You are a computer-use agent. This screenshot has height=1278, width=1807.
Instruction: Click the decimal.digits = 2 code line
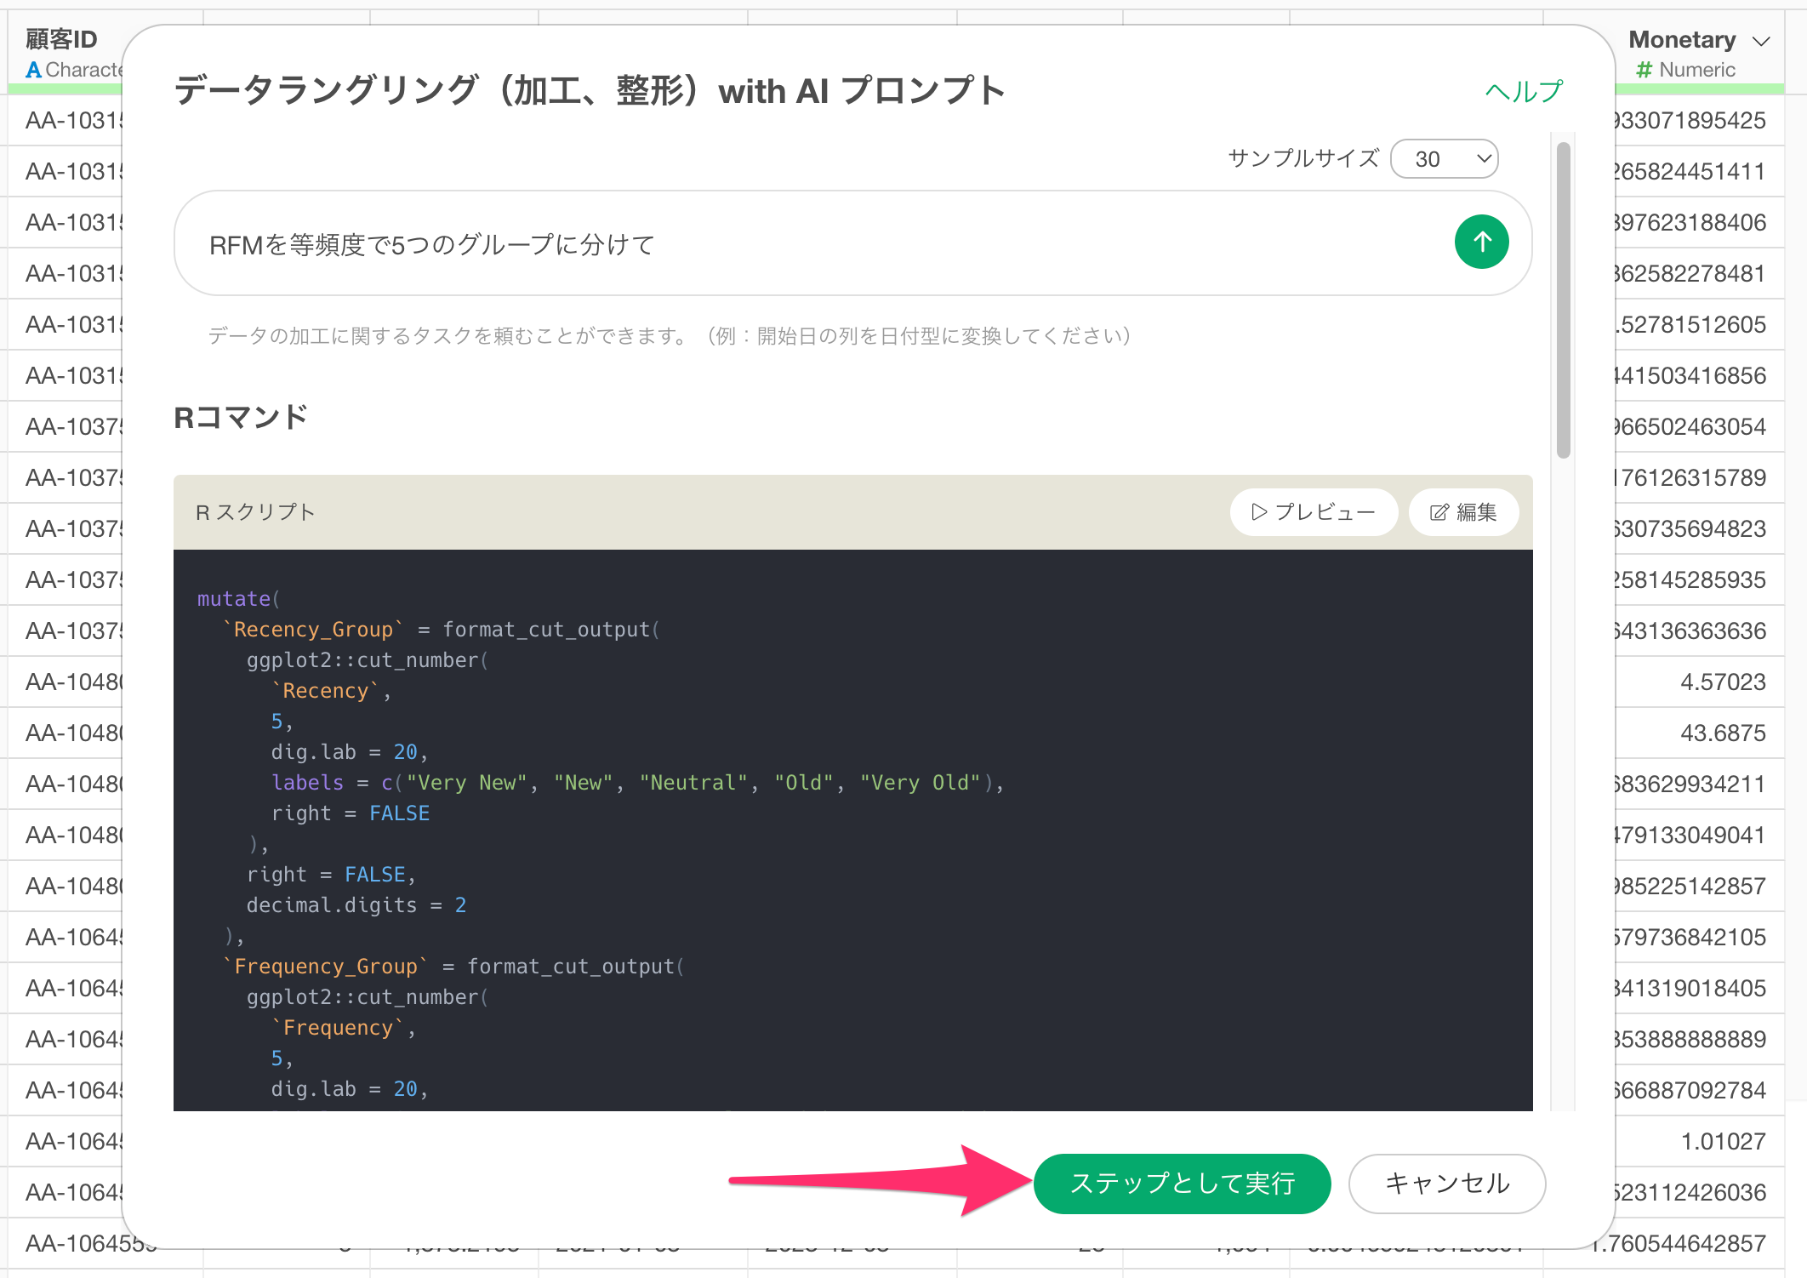[x=356, y=905]
